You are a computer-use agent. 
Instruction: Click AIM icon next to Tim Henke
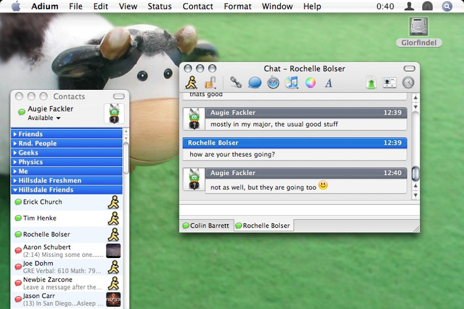(113, 219)
